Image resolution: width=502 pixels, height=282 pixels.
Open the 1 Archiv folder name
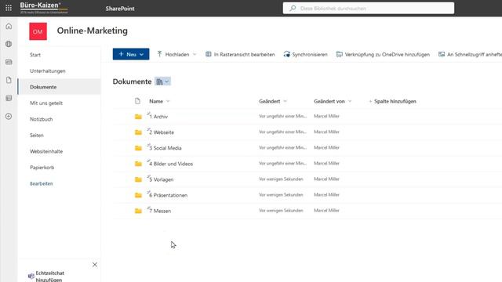pyautogui.click(x=158, y=117)
